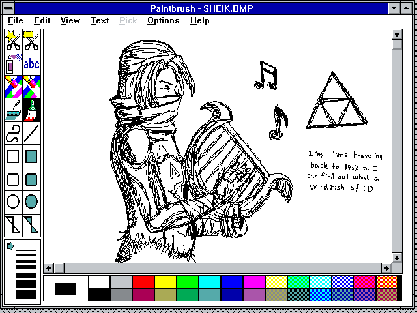Open the Options menu
The width and height of the screenshot is (417, 313).
164,20
